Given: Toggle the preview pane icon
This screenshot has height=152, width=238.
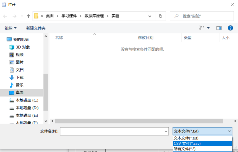Looking at the screenshot, I should tap(219, 28).
